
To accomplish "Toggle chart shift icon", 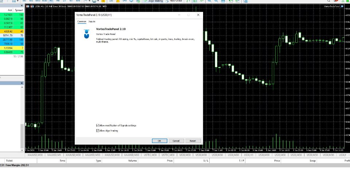I will tap(237, 1).
